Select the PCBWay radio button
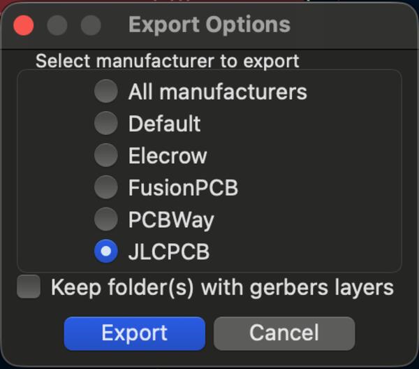 106,219
